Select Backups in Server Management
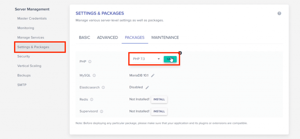300x139 pixels. coord(24,75)
